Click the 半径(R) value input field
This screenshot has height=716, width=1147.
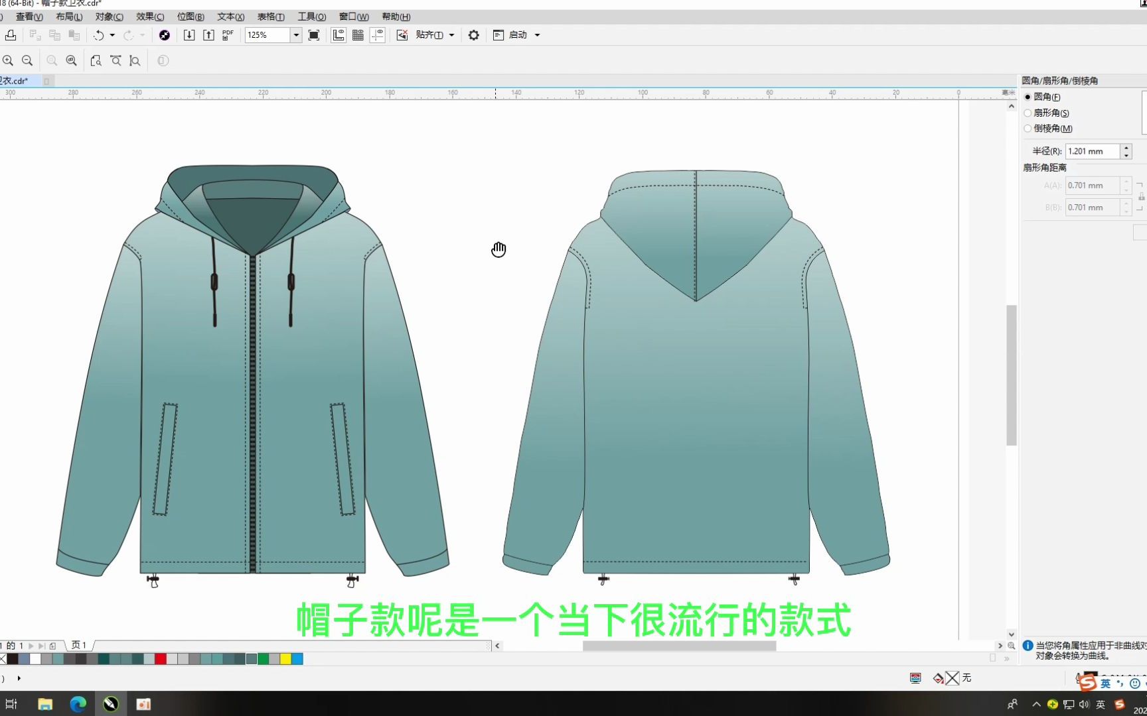pyautogui.click(x=1092, y=150)
